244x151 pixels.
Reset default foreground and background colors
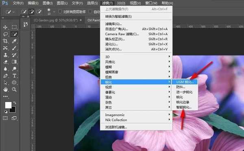tap(6, 112)
